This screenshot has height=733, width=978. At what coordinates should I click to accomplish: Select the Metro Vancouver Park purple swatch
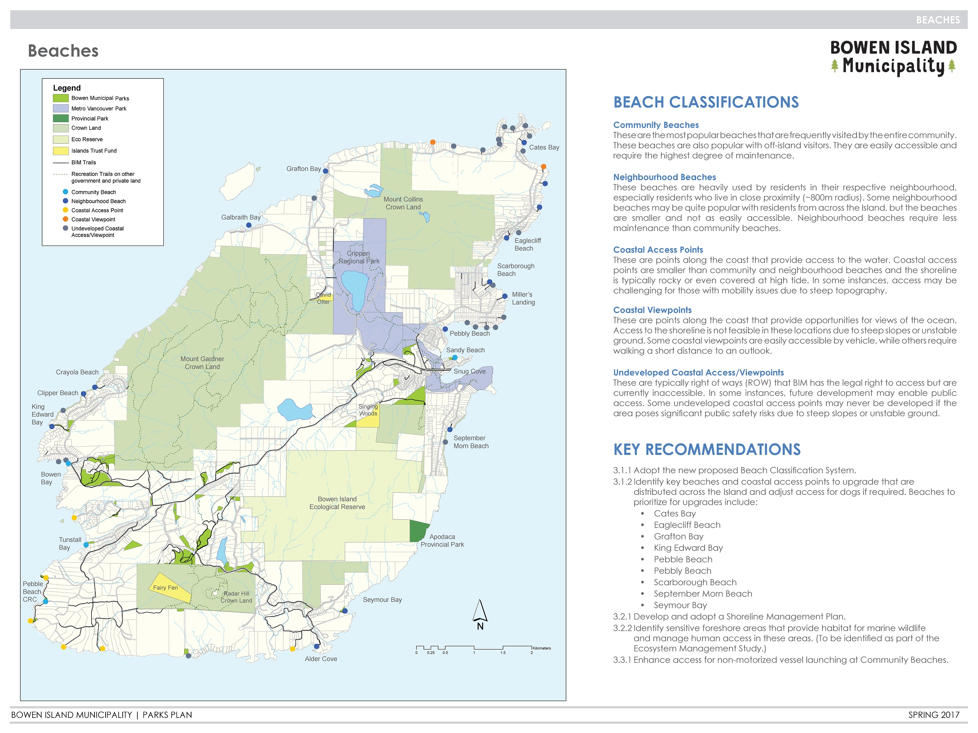[x=61, y=108]
